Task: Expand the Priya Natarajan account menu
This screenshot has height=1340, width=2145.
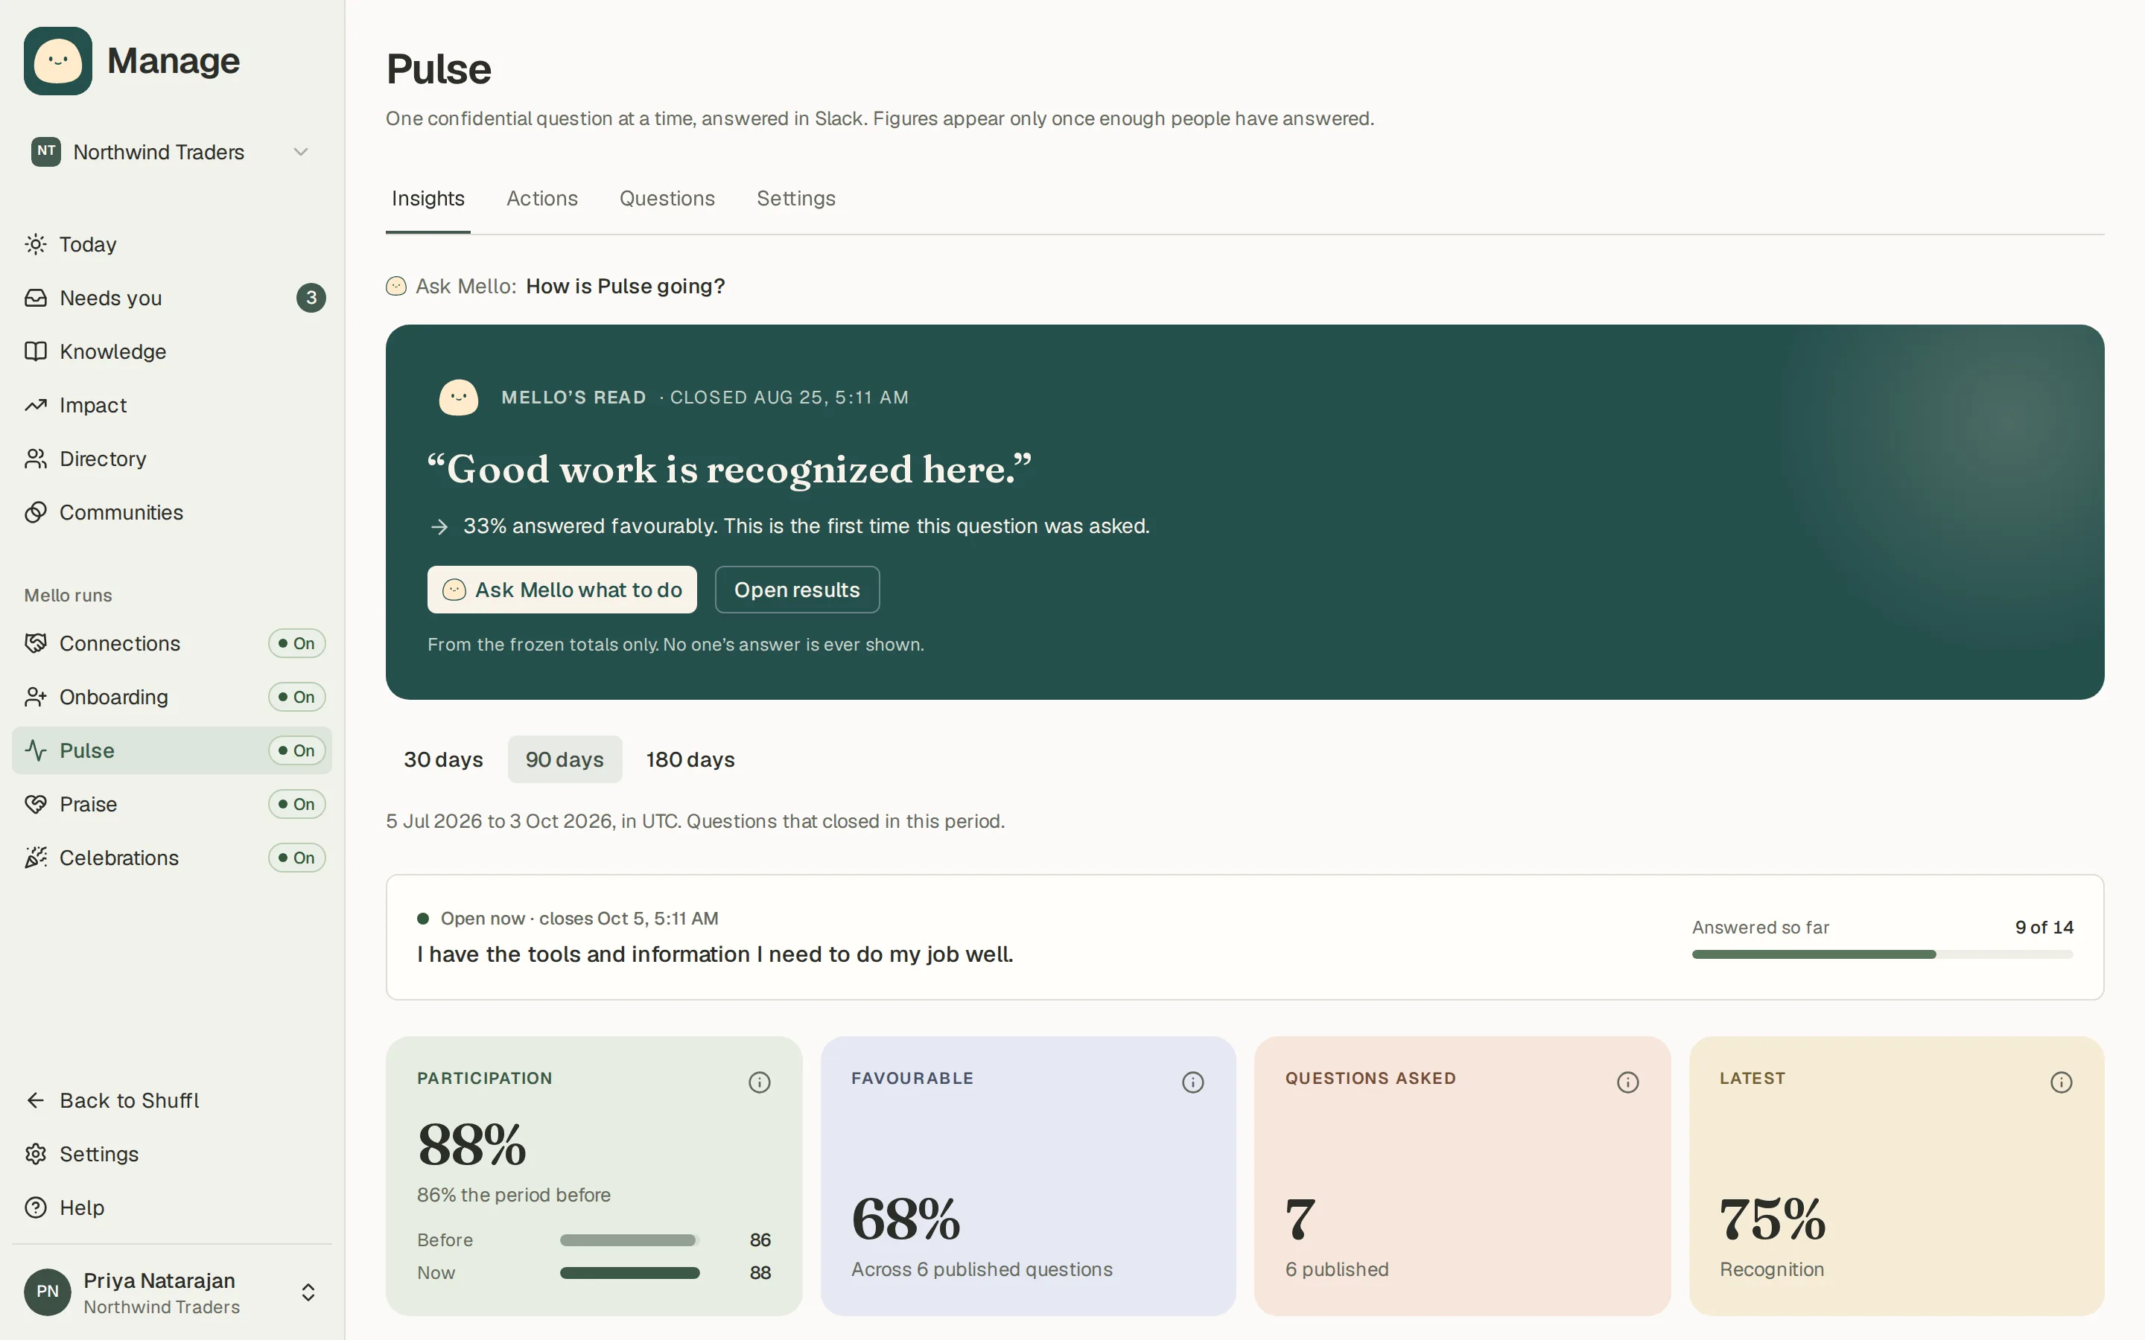Action: pyautogui.click(x=171, y=1292)
